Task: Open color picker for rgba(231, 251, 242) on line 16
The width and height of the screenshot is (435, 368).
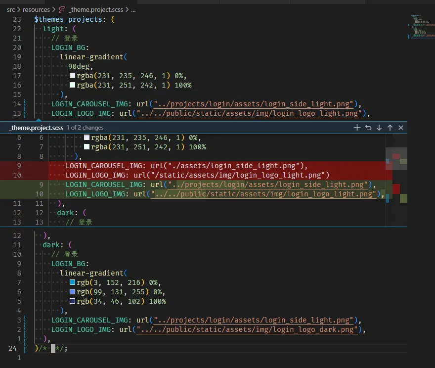Action: [72, 85]
